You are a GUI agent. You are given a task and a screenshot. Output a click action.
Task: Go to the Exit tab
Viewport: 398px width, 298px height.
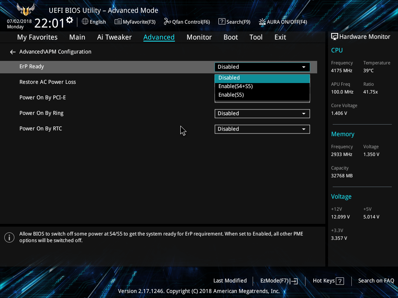point(280,37)
